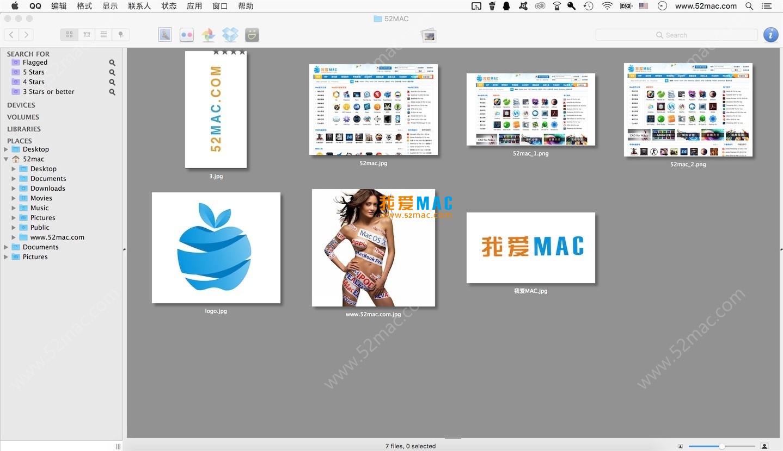This screenshot has width=783, height=451.
Task: Run the Flagged saved search magnifier
Action: click(x=112, y=62)
